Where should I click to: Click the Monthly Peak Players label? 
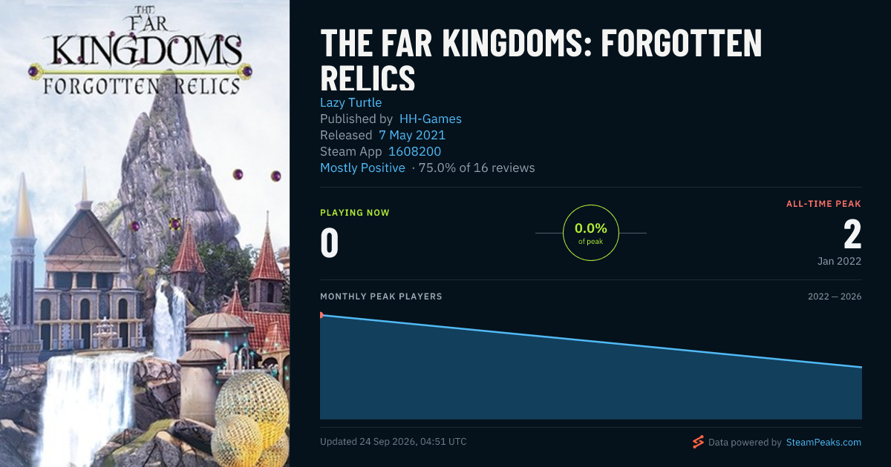click(x=381, y=297)
